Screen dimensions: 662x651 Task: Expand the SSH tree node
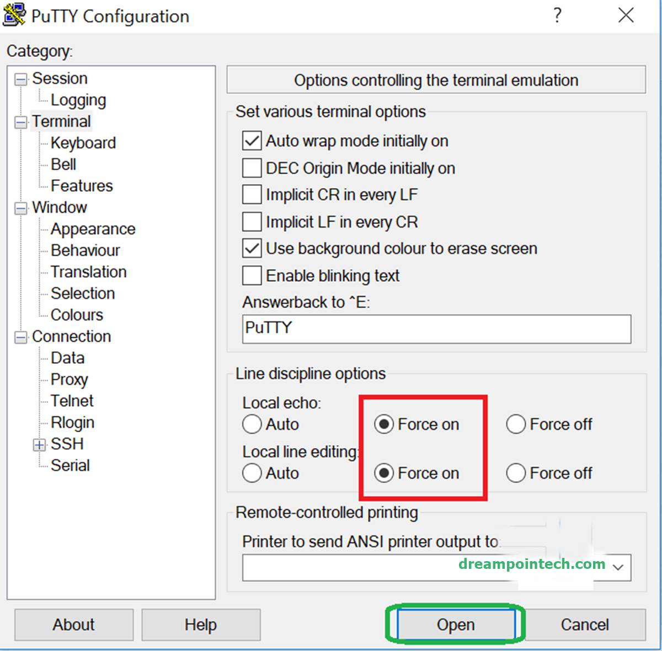pos(39,445)
